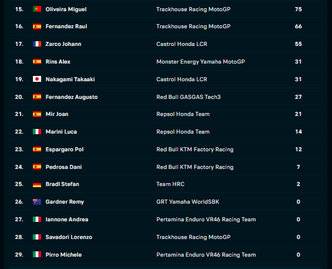Click the GRT Yamaha WorldSBK team
The width and height of the screenshot is (332, 269).
click(187, 202)
